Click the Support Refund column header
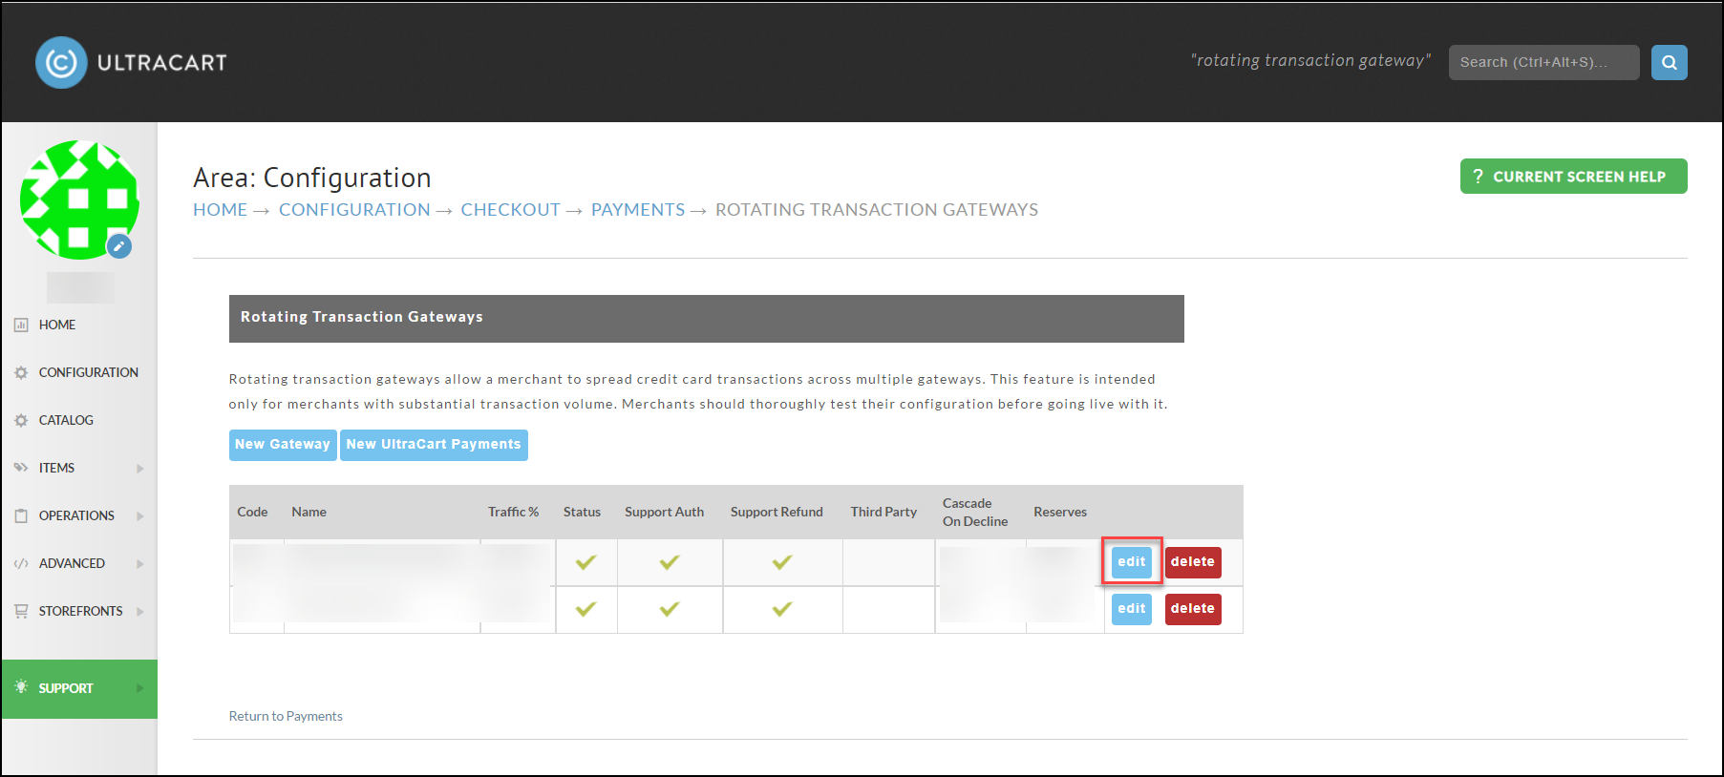This screenshot has width=1724, height=777. click(x=777, y=512)
